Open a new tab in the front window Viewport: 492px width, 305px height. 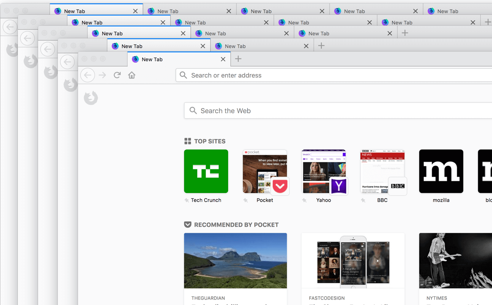point(238,59)
